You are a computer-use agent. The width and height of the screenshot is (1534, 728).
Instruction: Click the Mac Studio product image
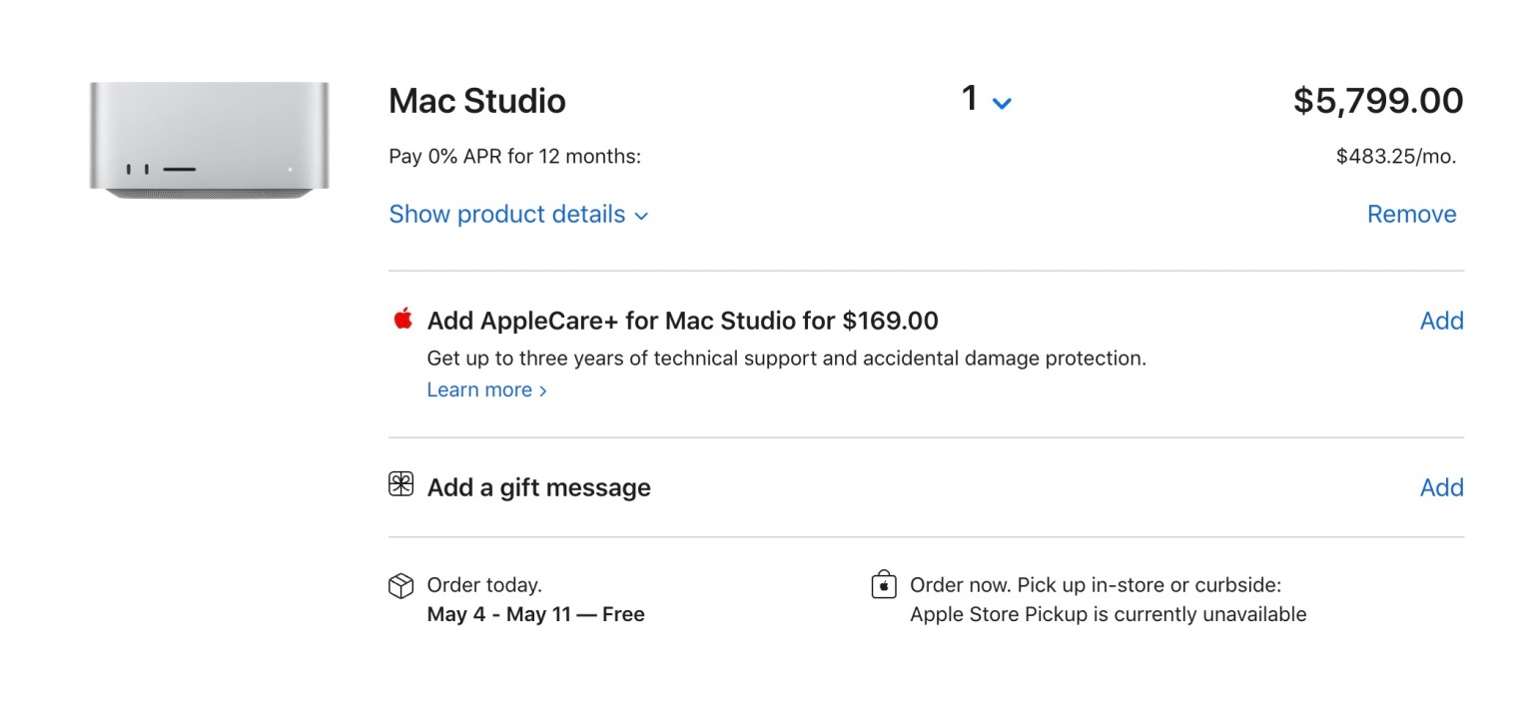209,140
